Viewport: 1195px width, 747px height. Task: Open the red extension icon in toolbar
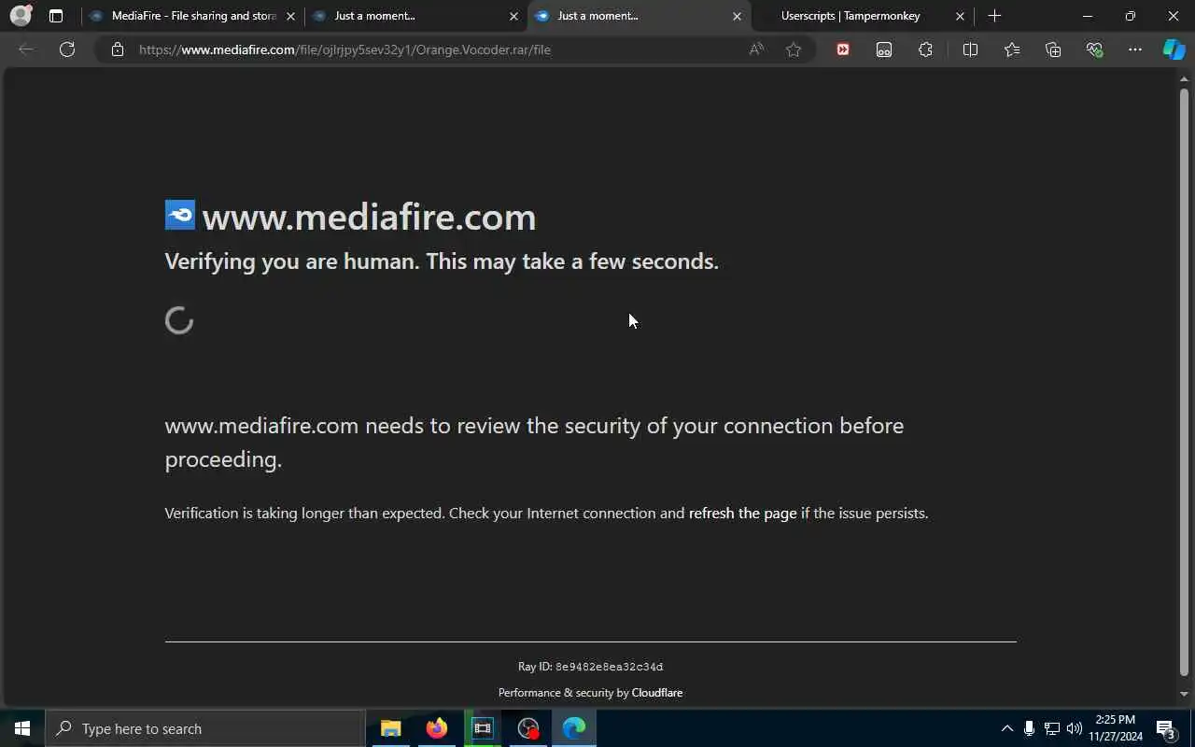[843, 49]
